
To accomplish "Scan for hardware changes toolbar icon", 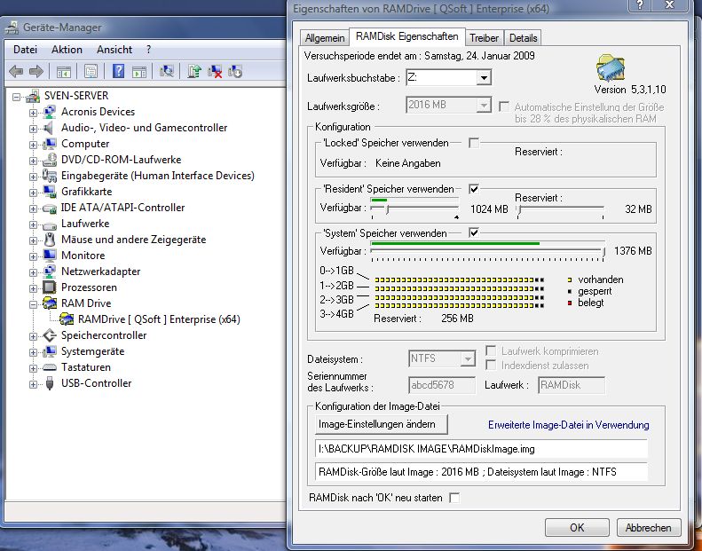I will (x=167, y=71).
